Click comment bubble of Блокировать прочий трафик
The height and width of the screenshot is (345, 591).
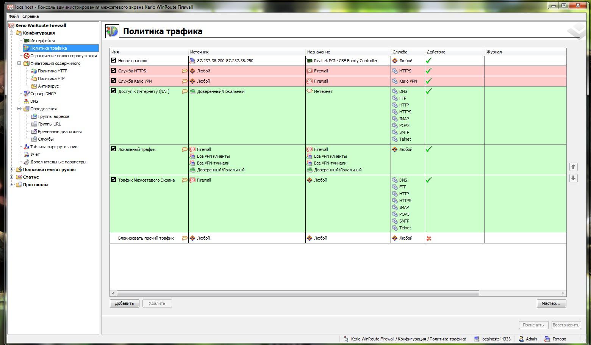(184, 238)
